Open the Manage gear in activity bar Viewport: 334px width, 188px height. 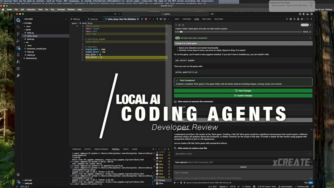(18, 182)
